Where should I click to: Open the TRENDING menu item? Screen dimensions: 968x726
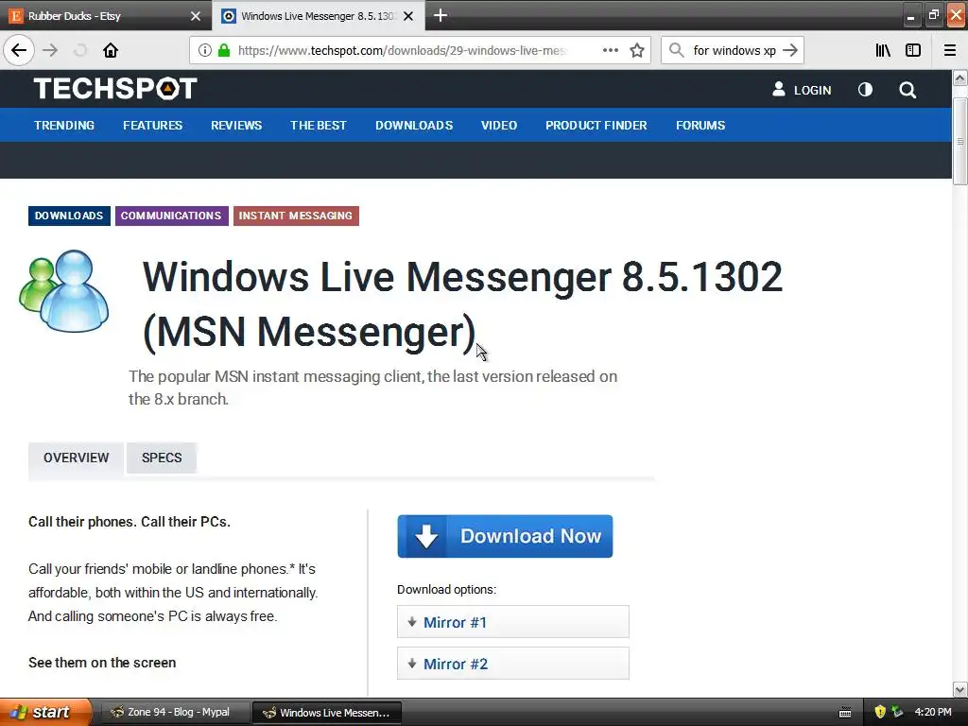(x=64, y=126)
